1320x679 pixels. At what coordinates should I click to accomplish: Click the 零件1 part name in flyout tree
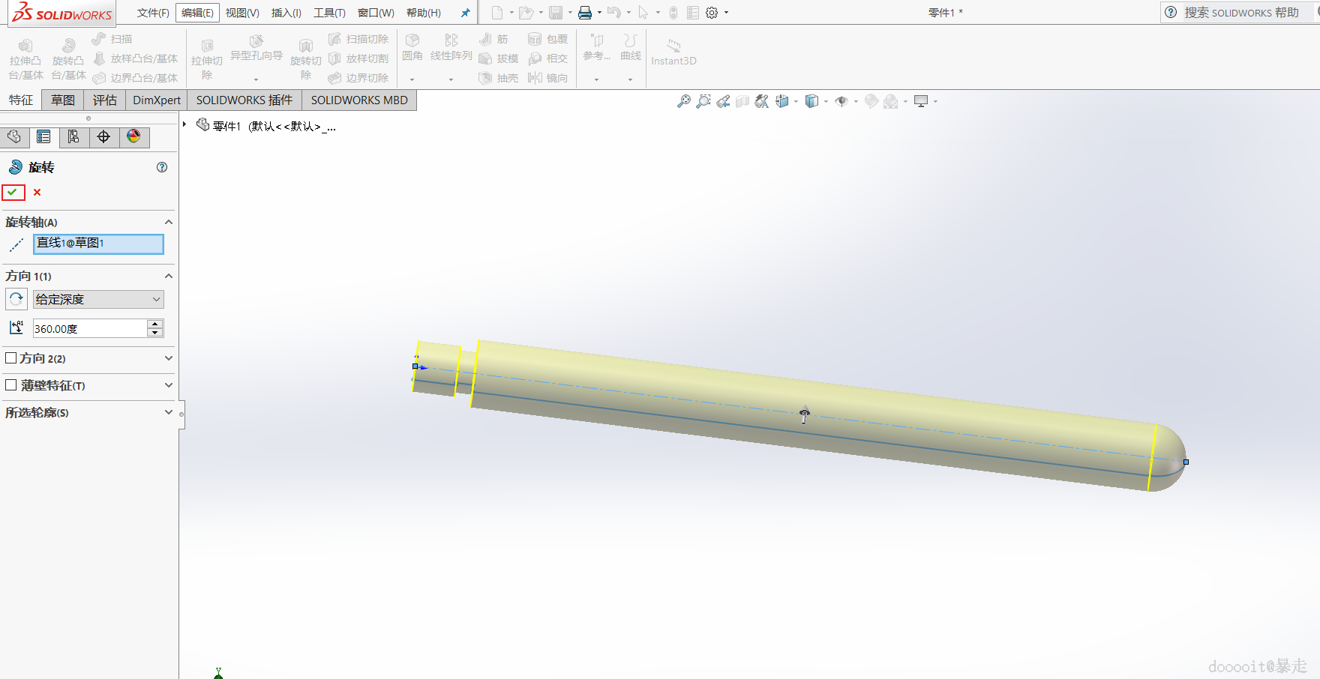click(226, 126)
